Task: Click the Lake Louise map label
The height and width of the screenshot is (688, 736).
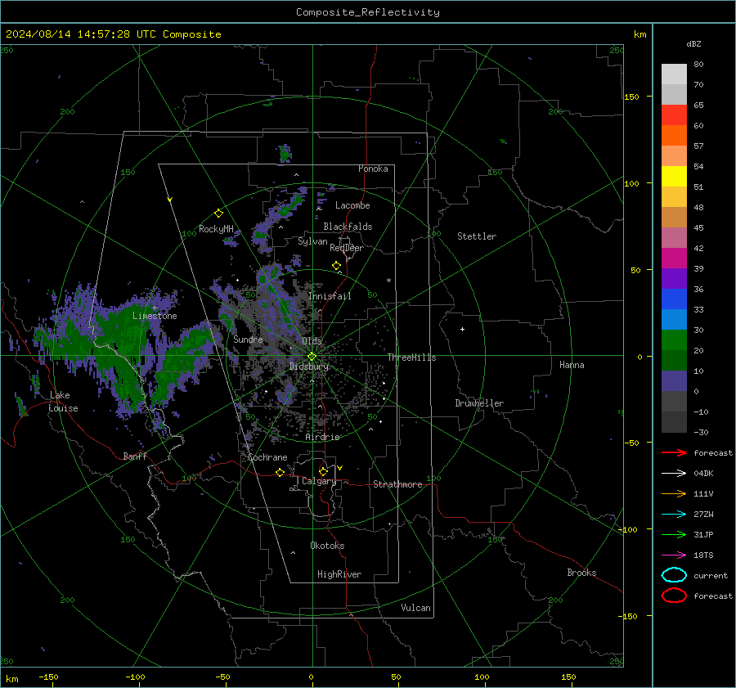Action: (x=63, y=402)
